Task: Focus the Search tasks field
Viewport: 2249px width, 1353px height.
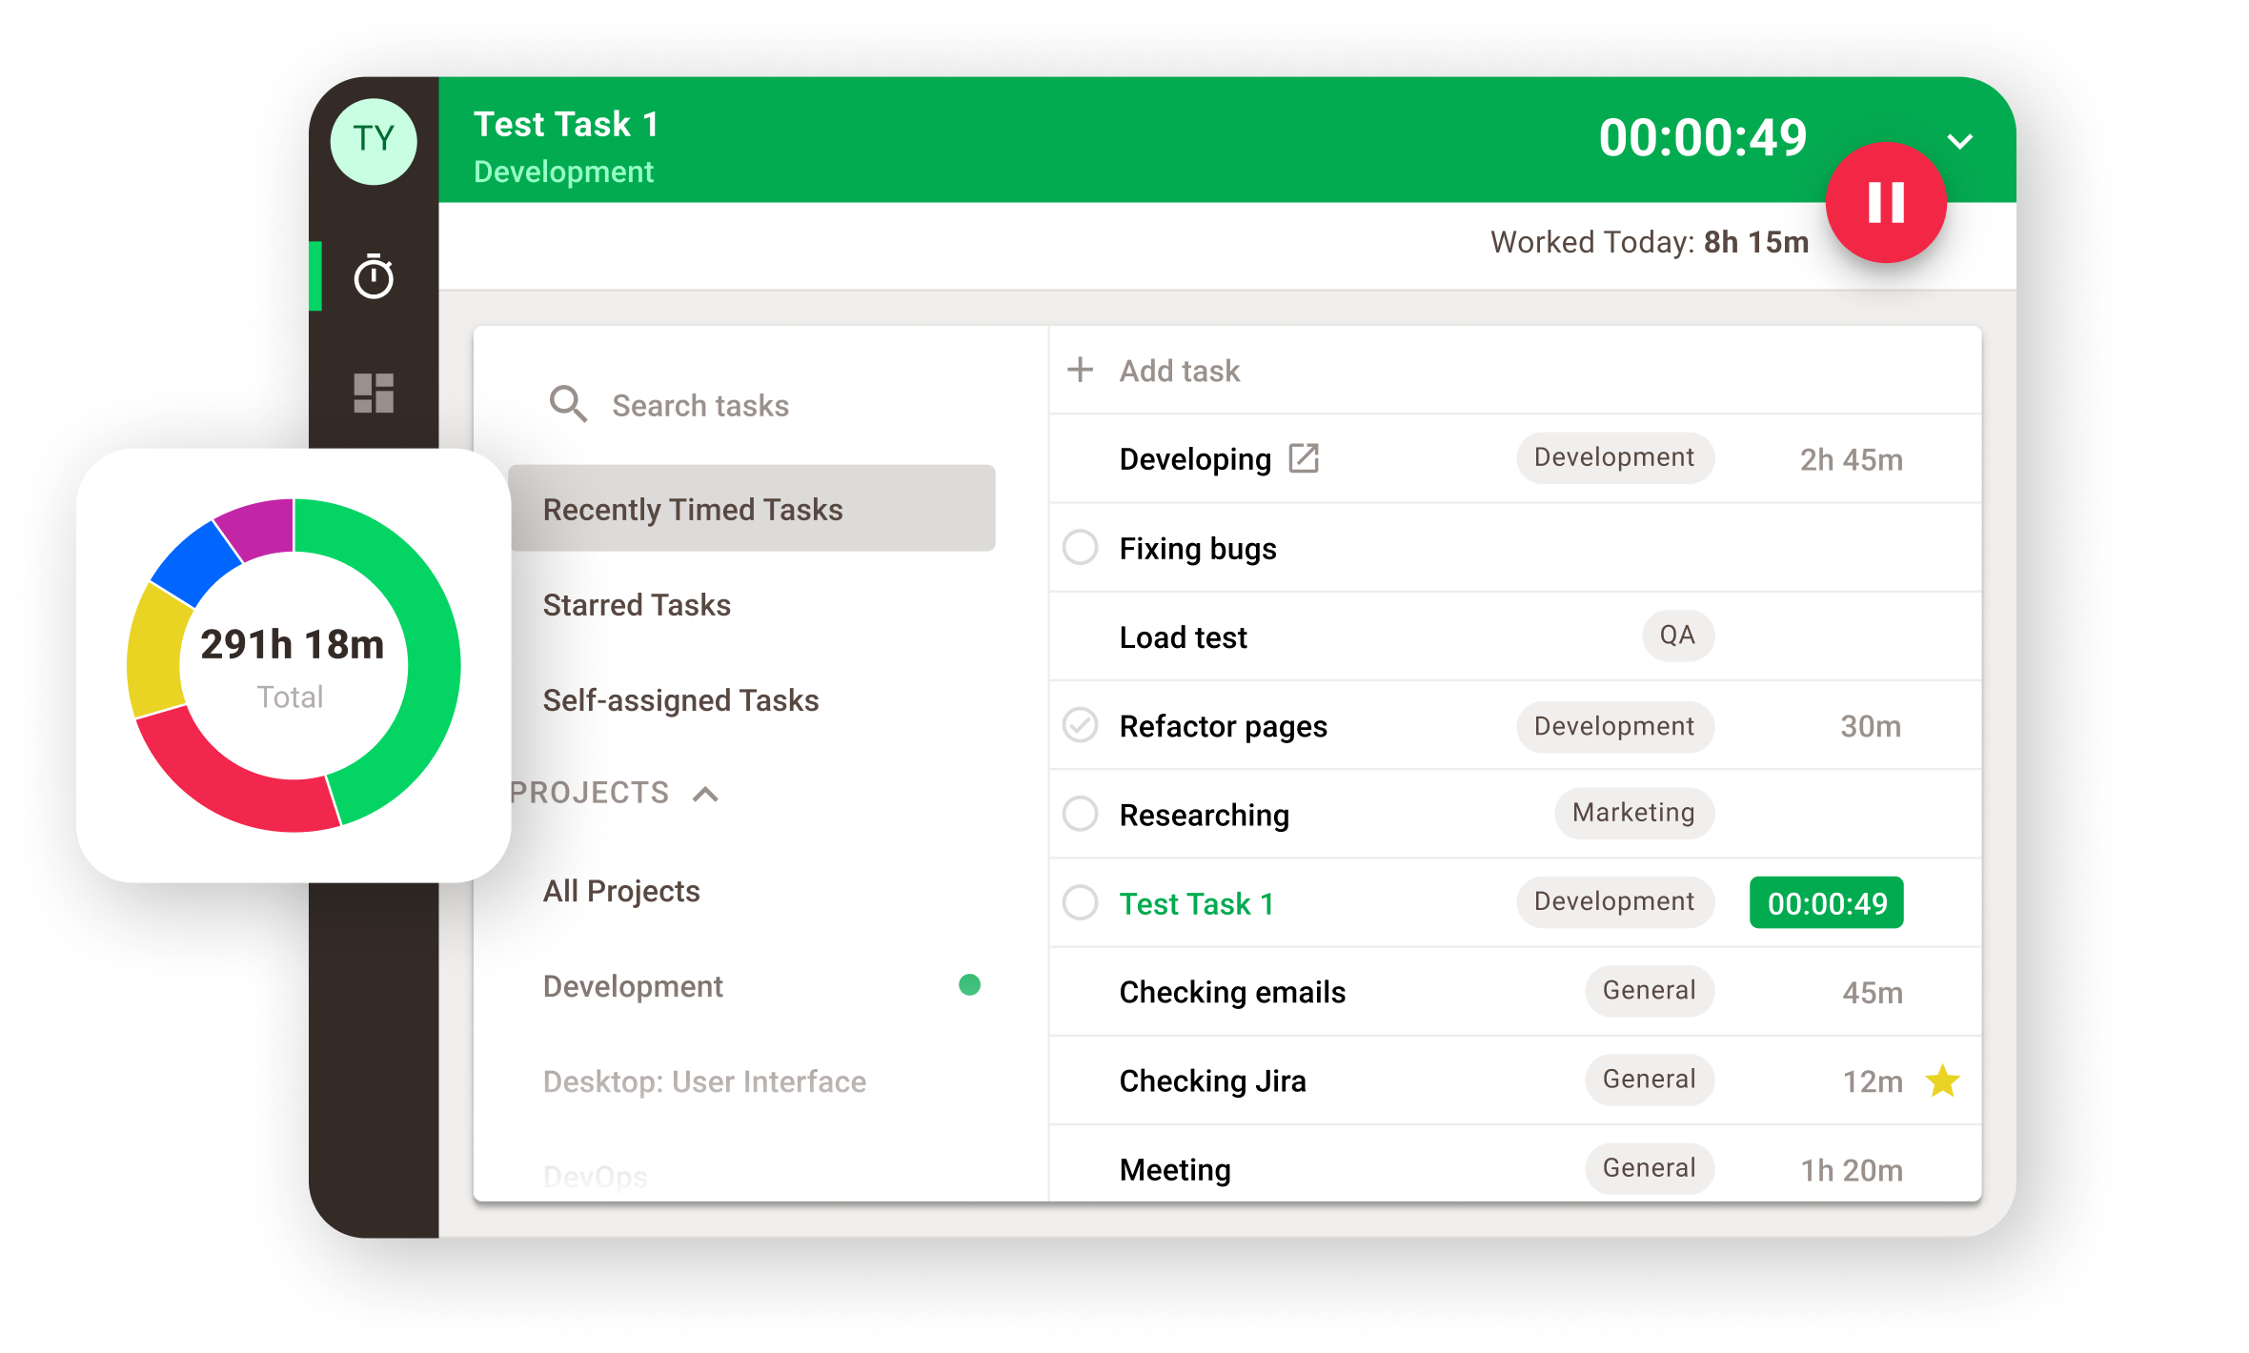Action: tap(700, 405)
